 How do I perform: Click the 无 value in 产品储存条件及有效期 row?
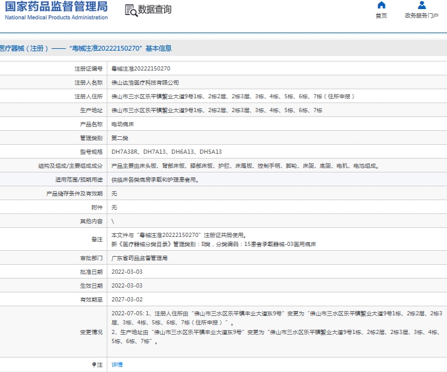(x=114, y=194)
